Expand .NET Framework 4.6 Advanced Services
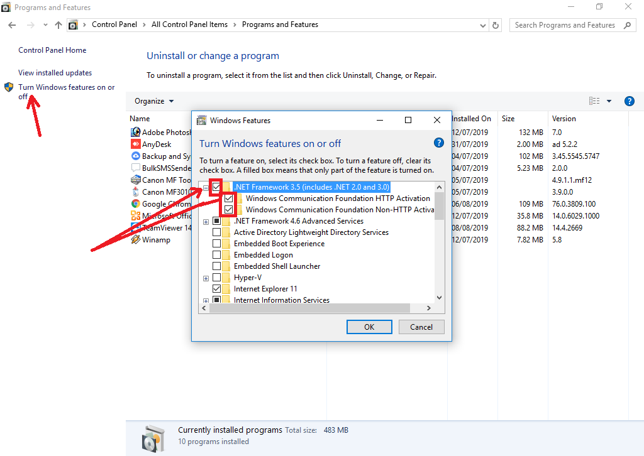This screenshot has height=456, width=644. point(206,222)
